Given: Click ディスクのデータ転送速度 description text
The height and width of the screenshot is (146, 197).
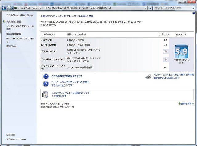Looking at the screenshot, I should pos(79,67).
